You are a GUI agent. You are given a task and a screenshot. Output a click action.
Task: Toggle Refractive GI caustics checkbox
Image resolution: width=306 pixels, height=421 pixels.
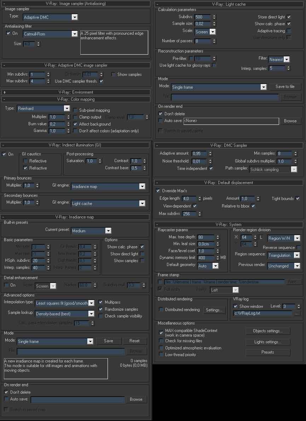point(25,168)
